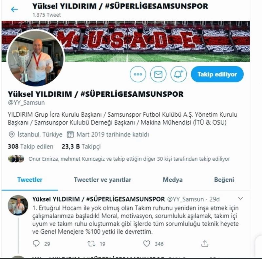
Task: Open followers-you-know link with Onur Emirza
Action: click(129, 159)
